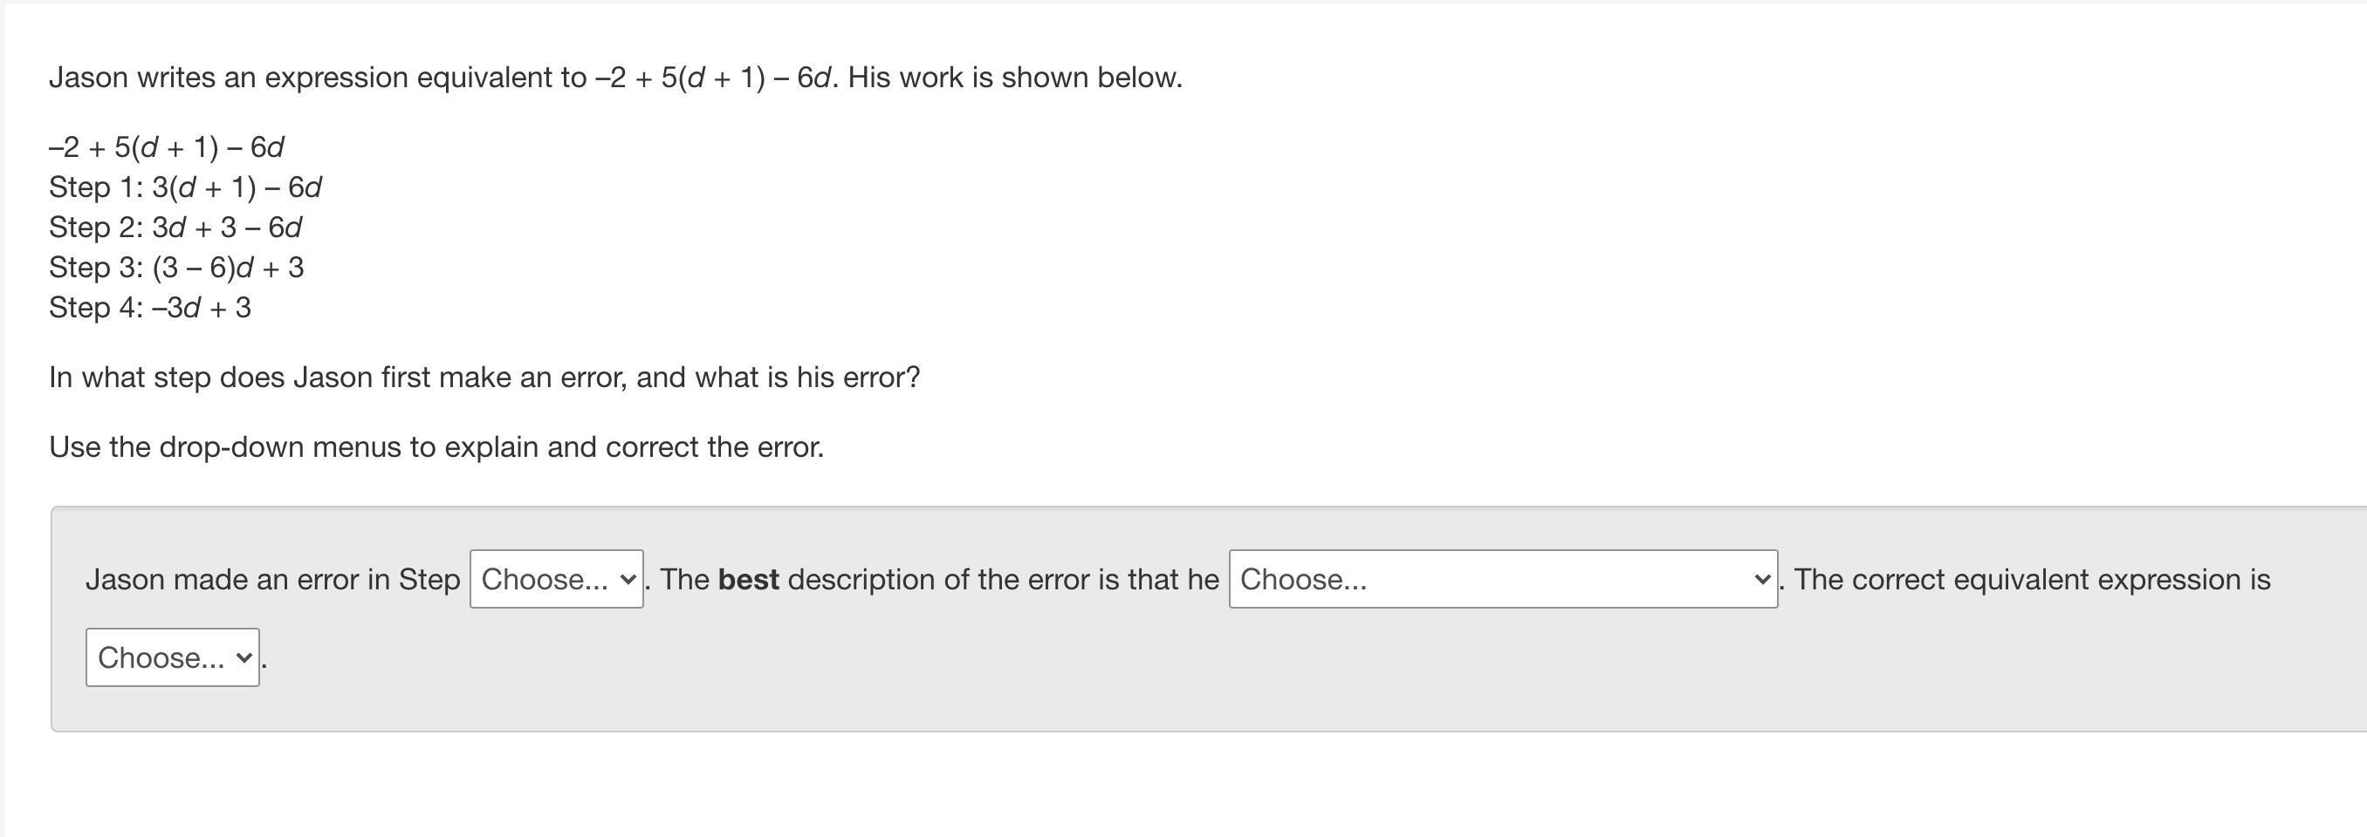Click the Step 4 line –3d + 3
The image size is (2367, 837).
coord(150,308)
